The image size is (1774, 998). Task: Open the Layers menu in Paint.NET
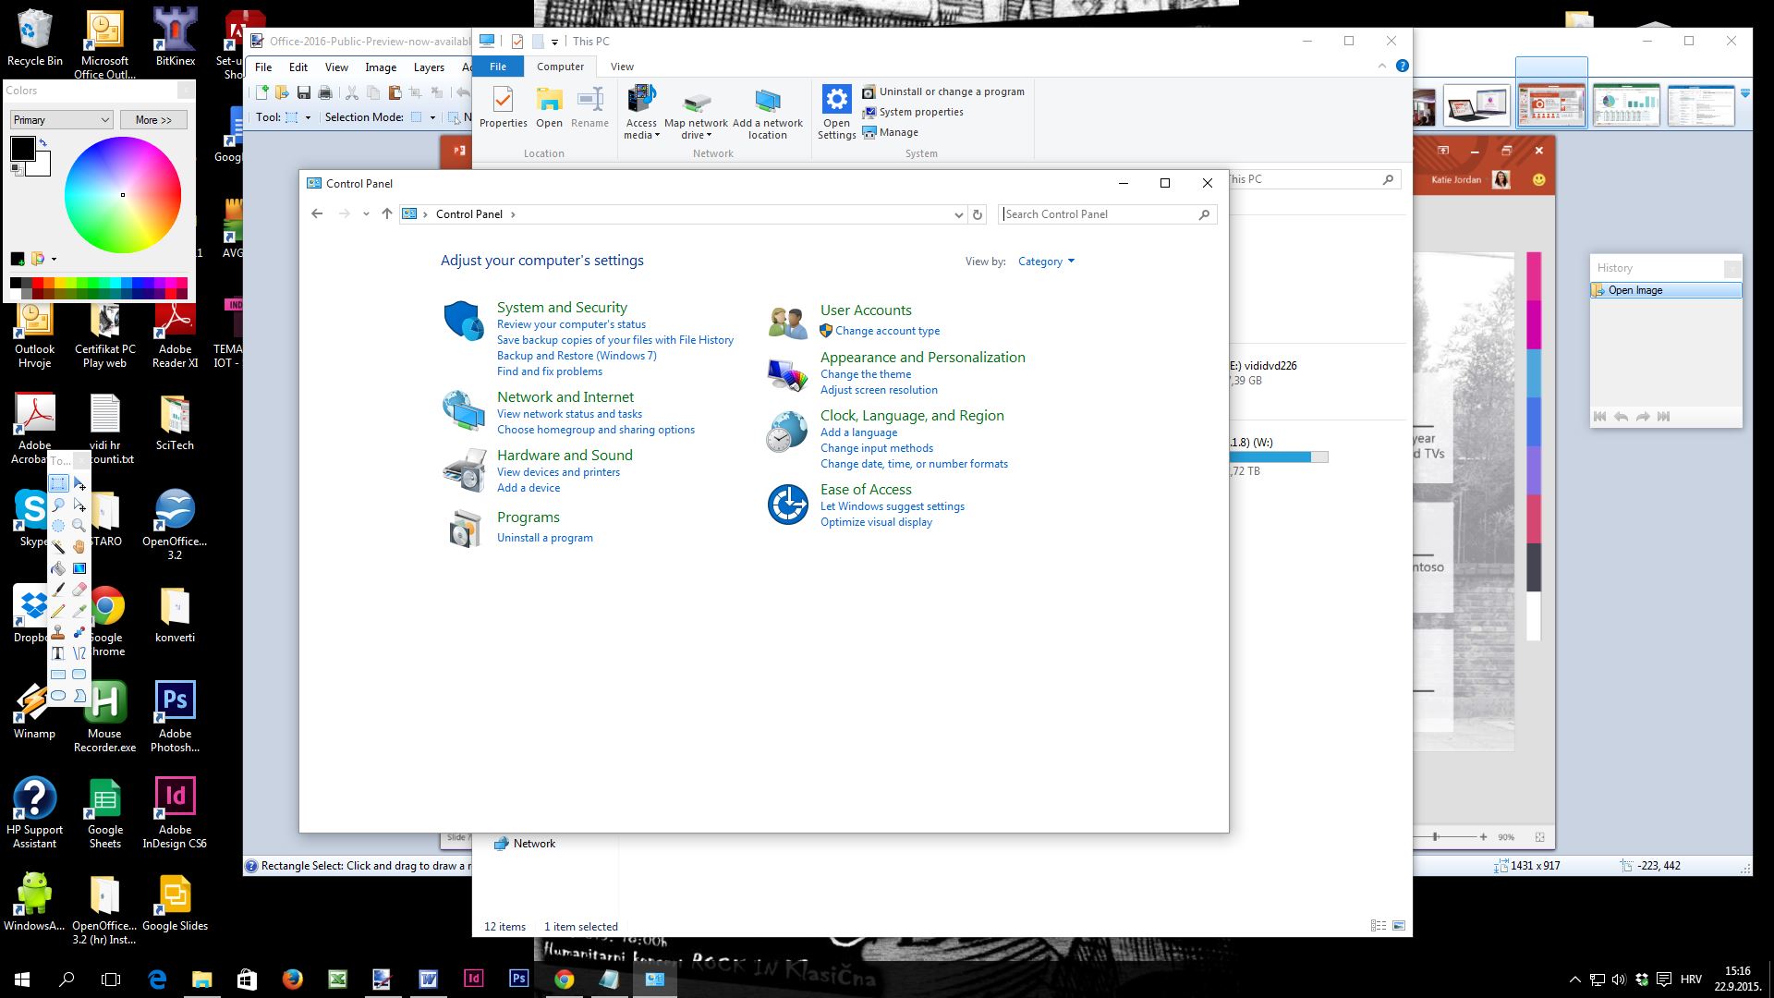[429, 67]
